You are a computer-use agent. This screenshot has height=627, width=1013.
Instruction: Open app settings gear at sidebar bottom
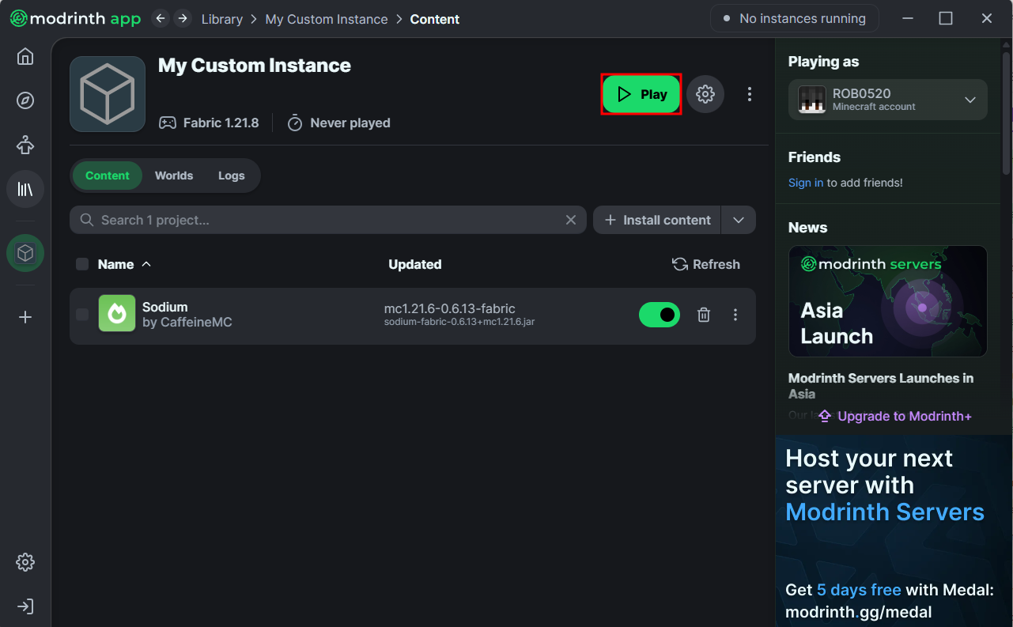coord(25,562)
